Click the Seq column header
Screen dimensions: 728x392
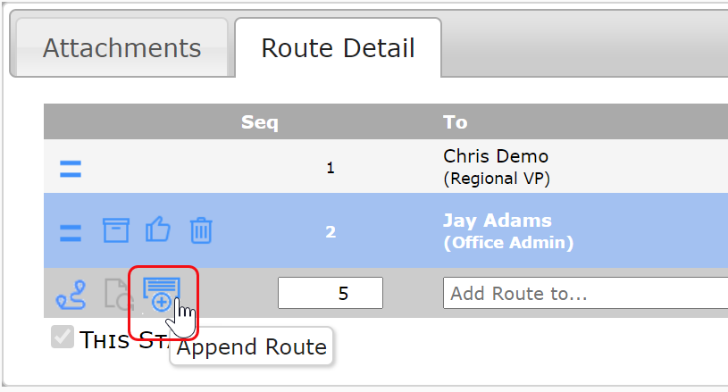pos(260,122)
